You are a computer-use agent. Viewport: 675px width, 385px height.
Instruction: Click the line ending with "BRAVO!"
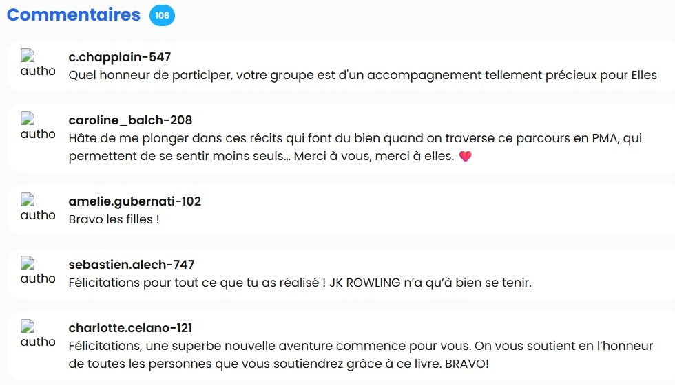coord(278,364)
